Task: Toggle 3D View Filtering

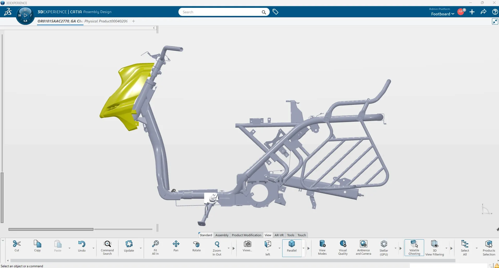Action: 435,247
